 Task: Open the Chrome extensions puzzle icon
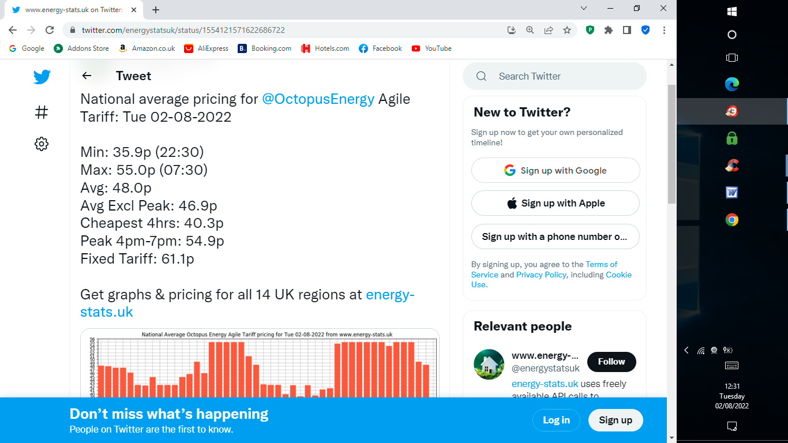tap(609, 30)
